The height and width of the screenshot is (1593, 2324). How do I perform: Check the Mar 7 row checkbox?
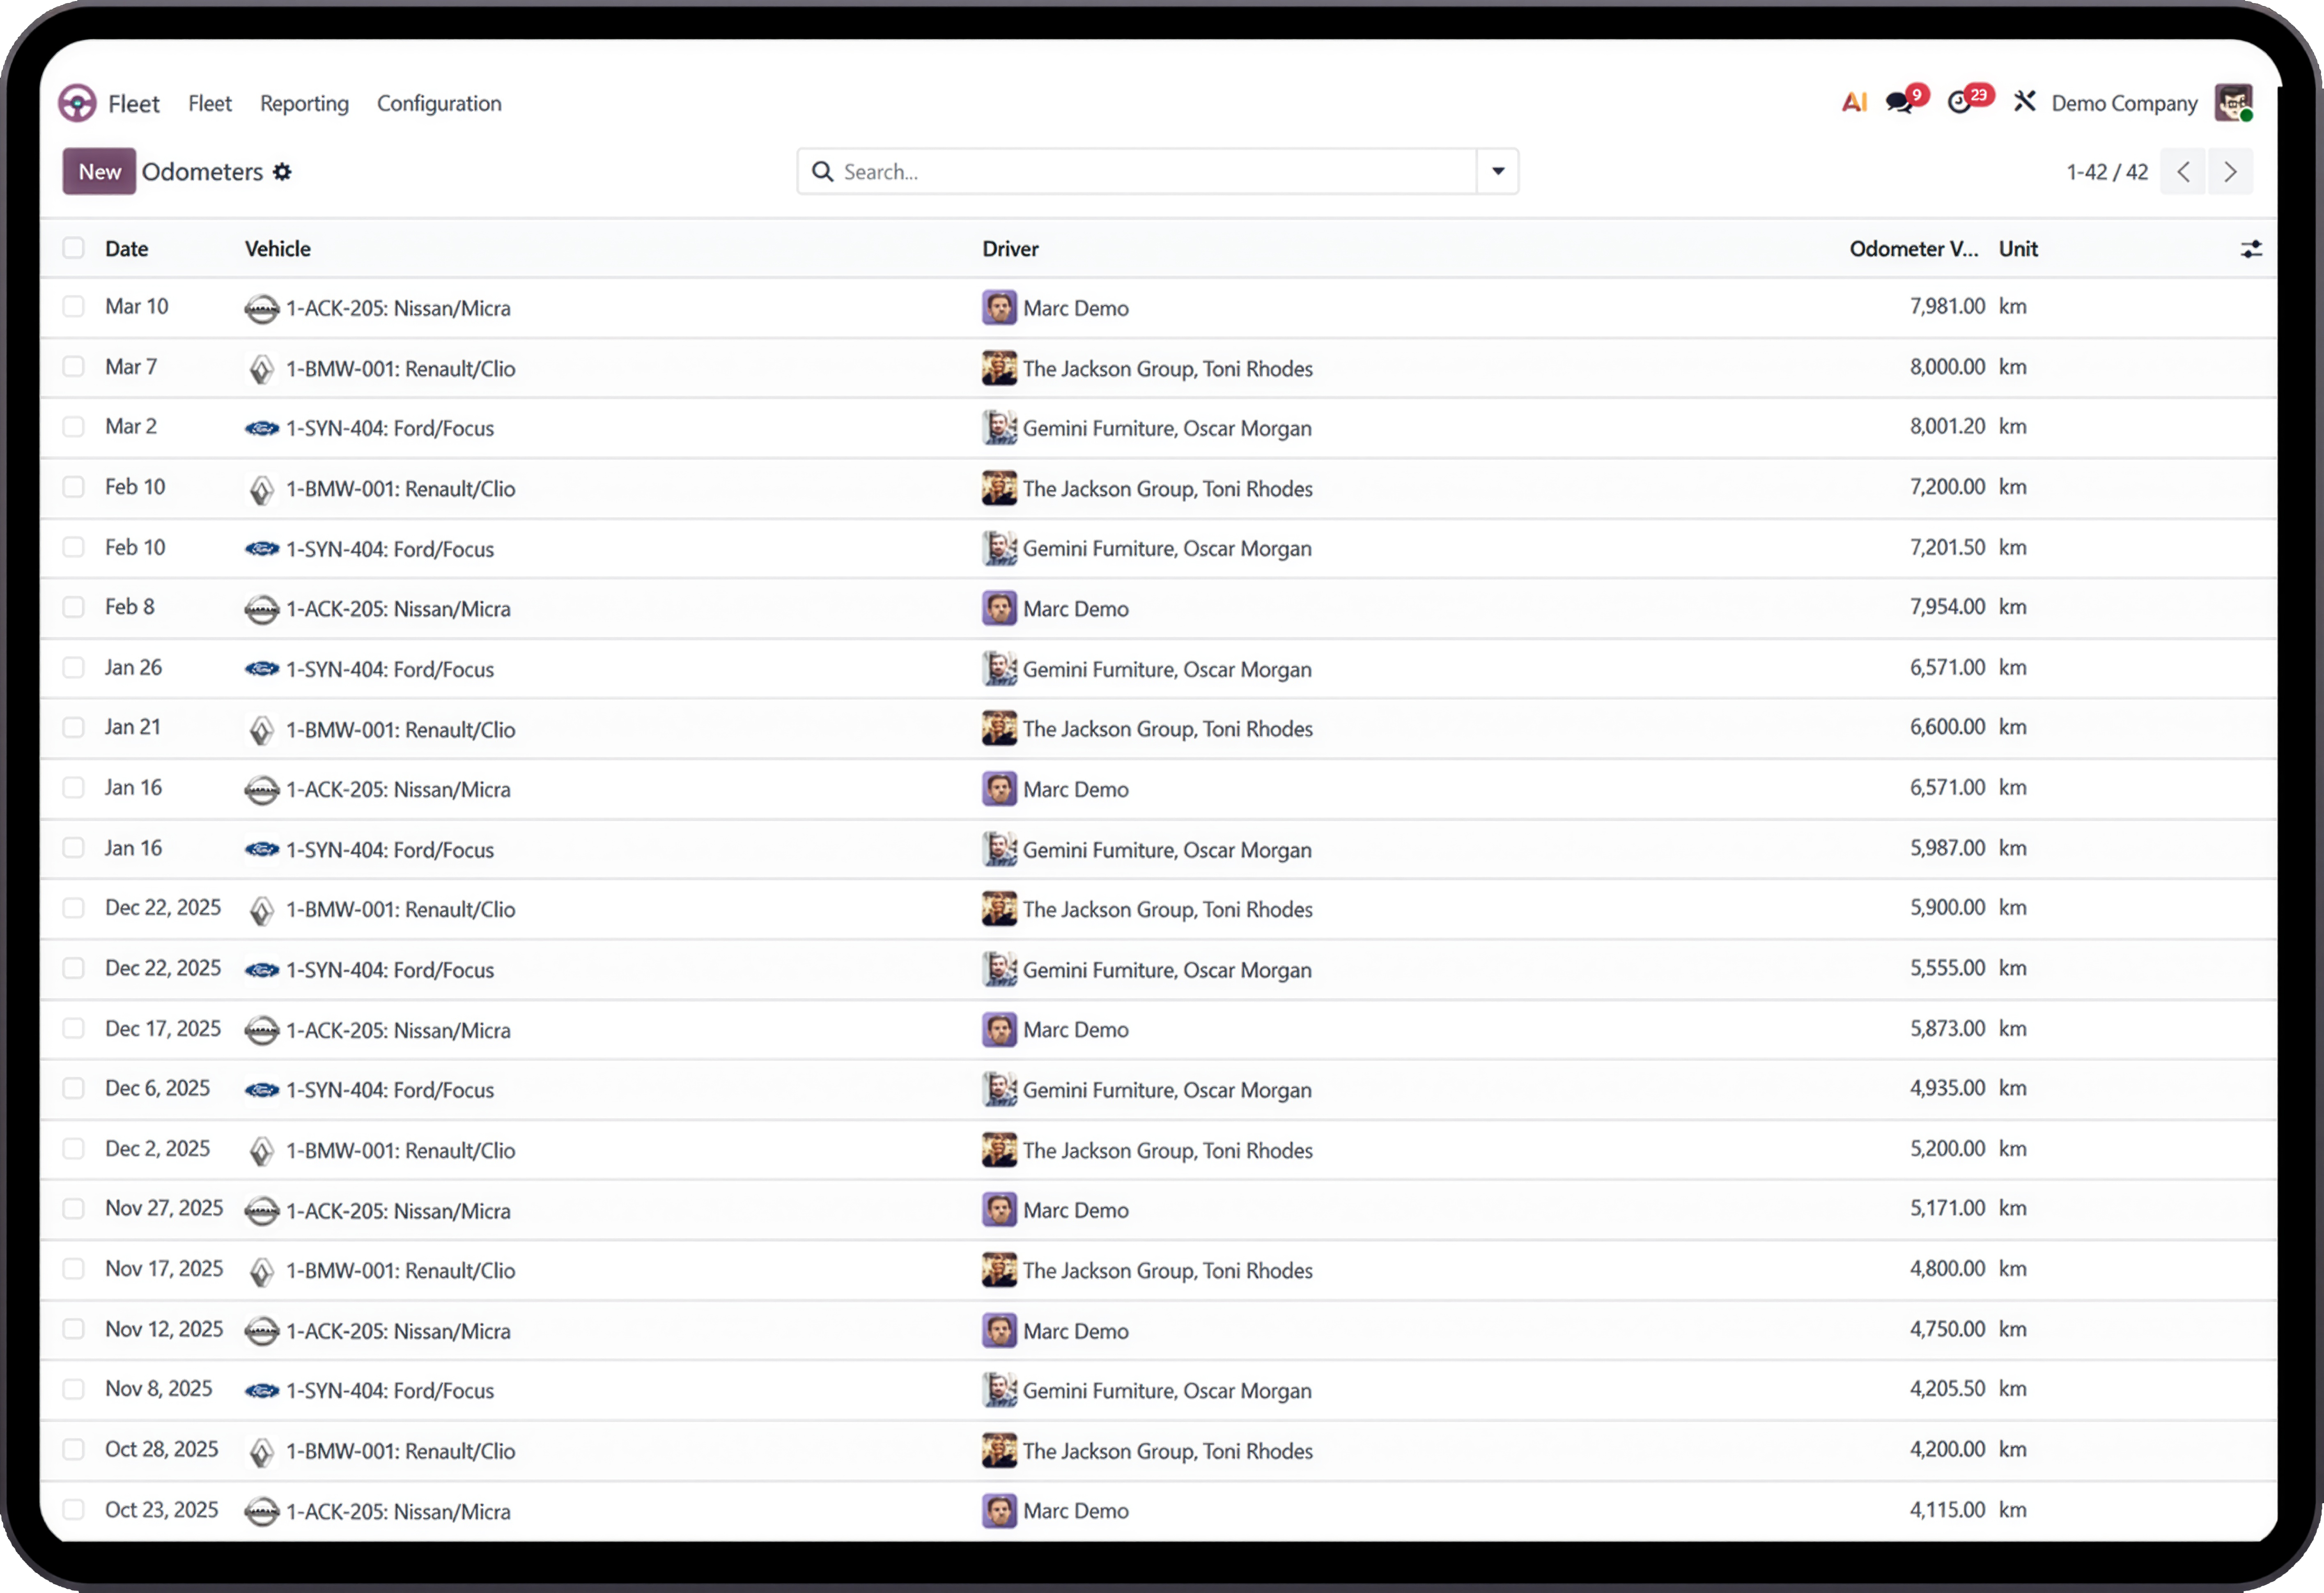(73, 366)
